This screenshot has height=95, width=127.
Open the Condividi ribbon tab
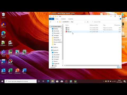pyautogui.click(x=63, y=19)
